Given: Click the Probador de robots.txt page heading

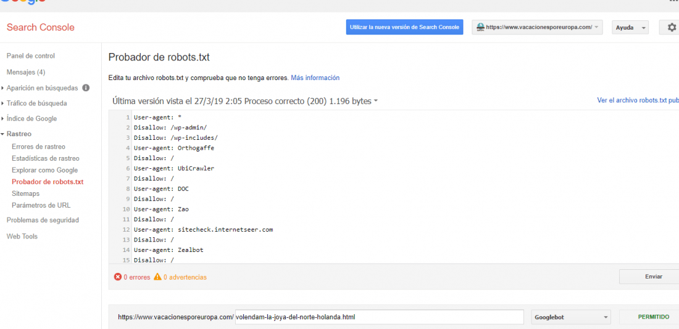Looking at the screenshot, I should click(159, 57).
